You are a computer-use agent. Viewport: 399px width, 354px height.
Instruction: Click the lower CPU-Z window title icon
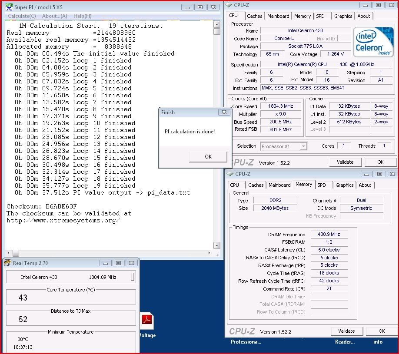point(230,174)
